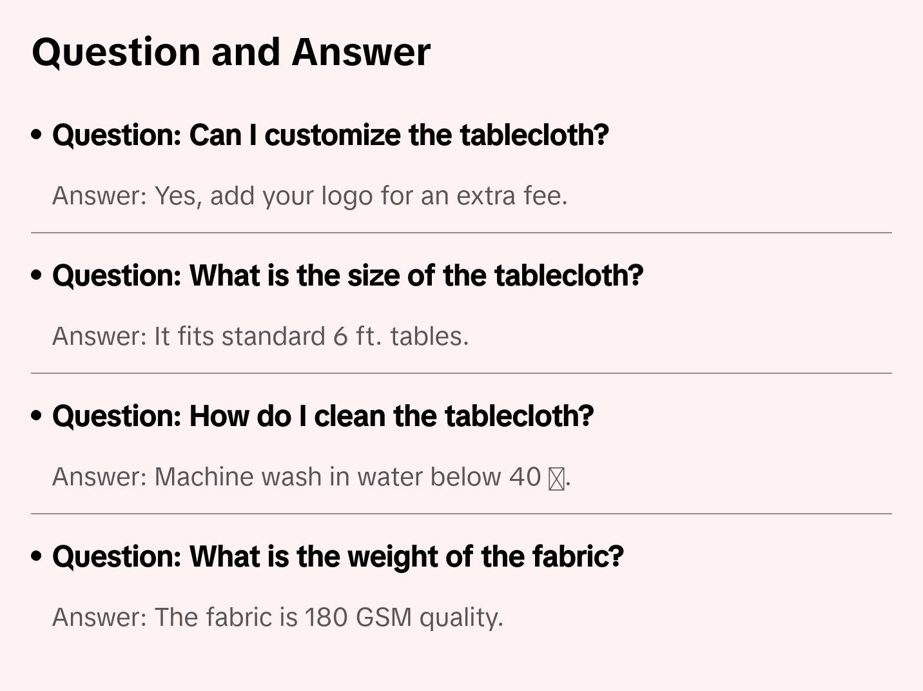The width and height of the screenshot is (923, 691).
Task: Click the divider line below the machine wash answer
Action: click(x=461, y=514)
